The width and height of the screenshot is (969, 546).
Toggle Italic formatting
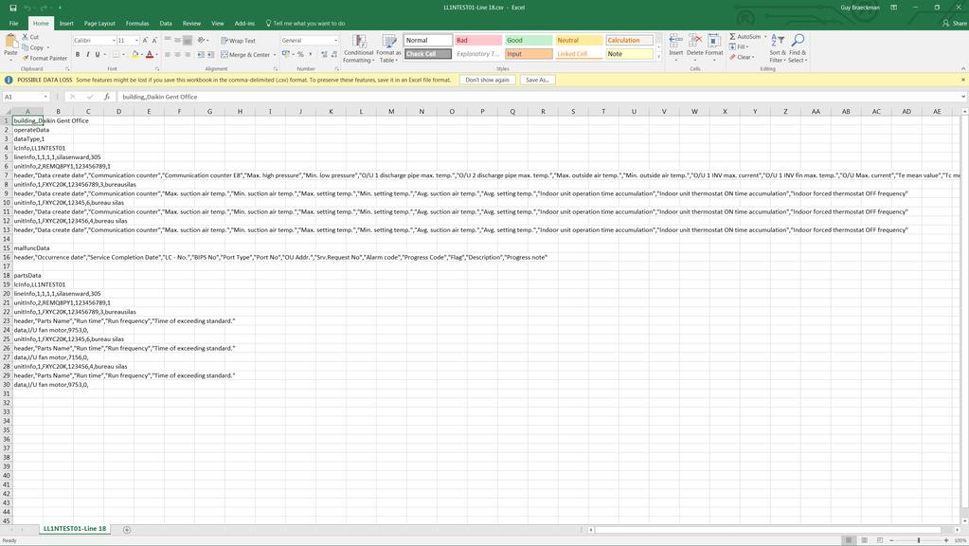click(x=87, y=54)
